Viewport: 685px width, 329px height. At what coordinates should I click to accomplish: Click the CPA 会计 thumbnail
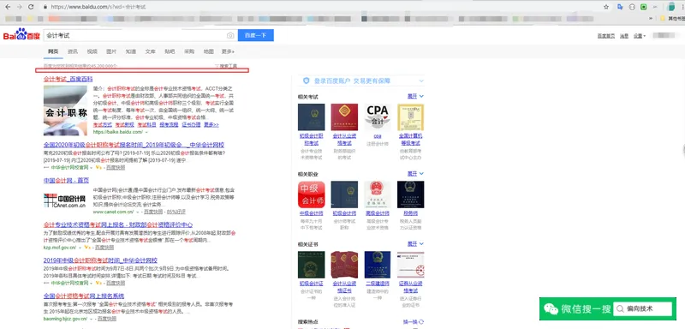coord(378,117)
